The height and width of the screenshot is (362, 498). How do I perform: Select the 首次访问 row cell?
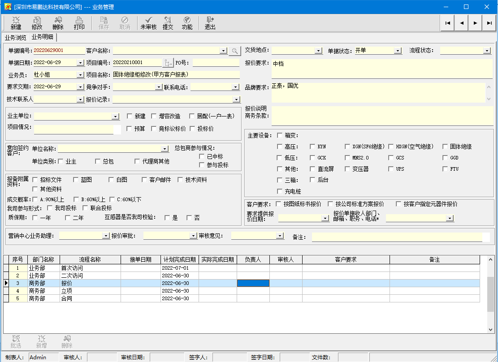pos(90,268)
